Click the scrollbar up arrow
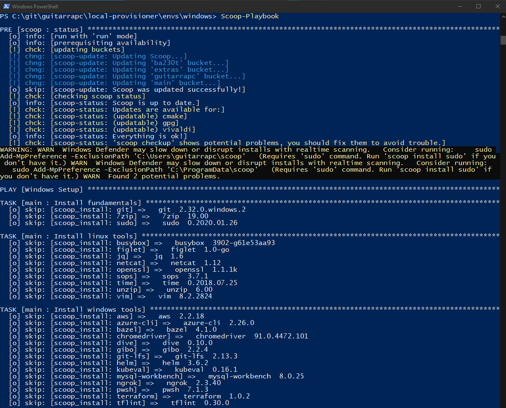The image size is (506, 408). [x=503, y=16]
